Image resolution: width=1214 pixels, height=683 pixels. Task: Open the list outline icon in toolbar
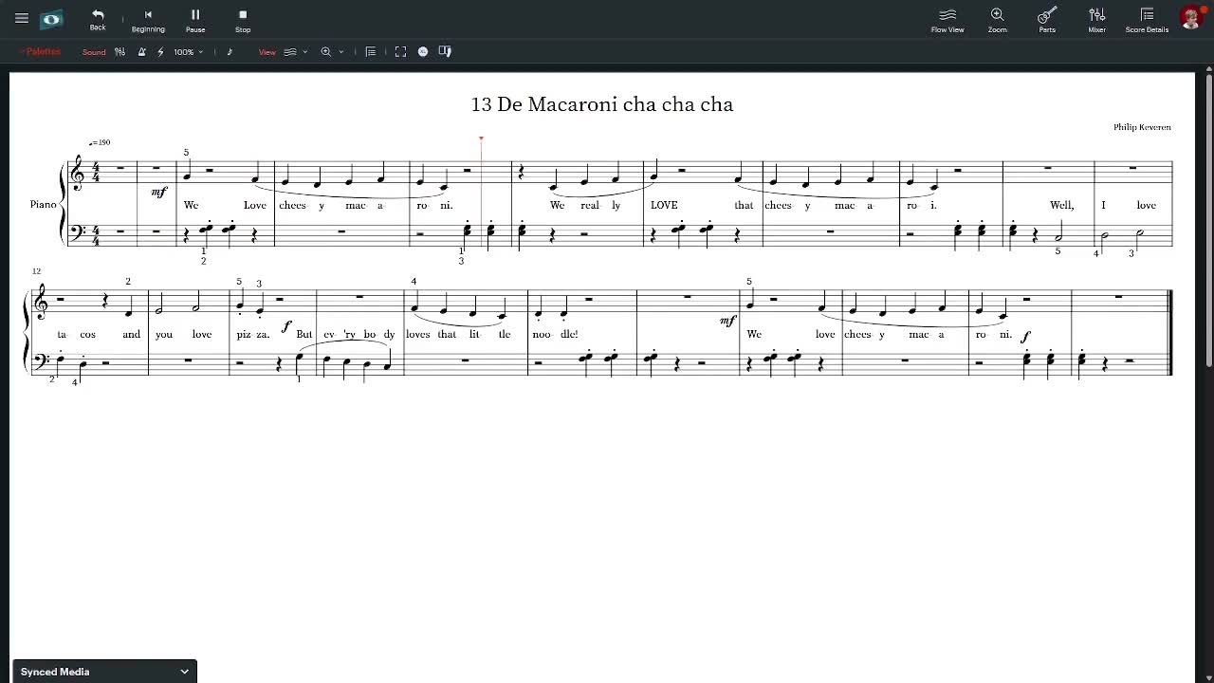pos(371,52)
